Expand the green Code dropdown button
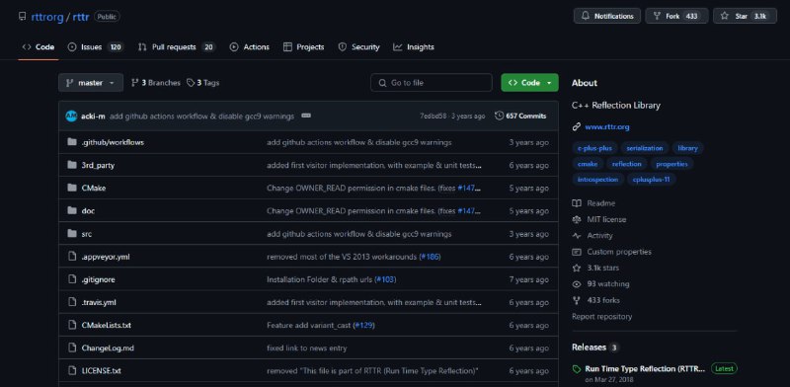The height and width of the screenshot is (387, 790). pos(529,83)
